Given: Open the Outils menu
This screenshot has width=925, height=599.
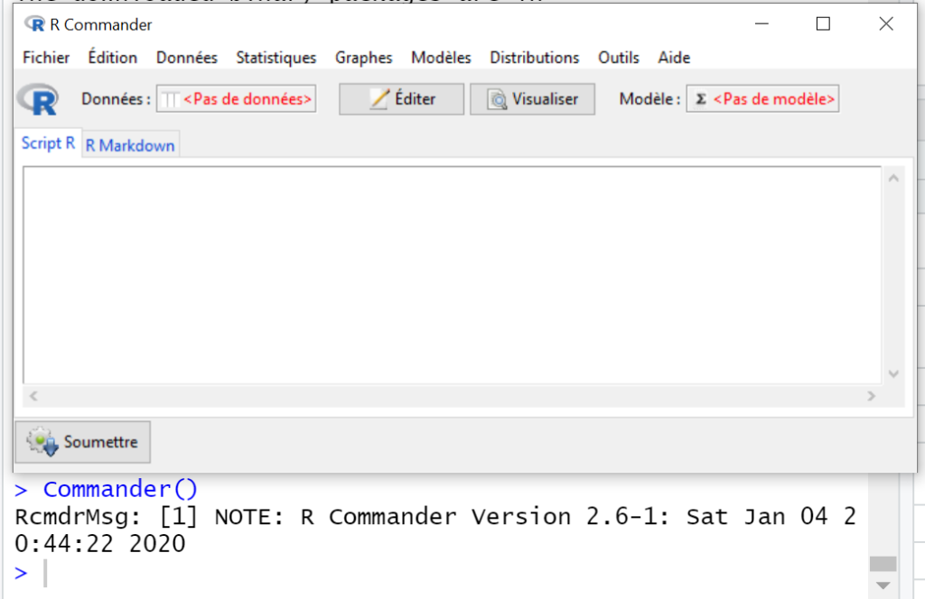Looking at the screenshot, I should click(618, 57).
